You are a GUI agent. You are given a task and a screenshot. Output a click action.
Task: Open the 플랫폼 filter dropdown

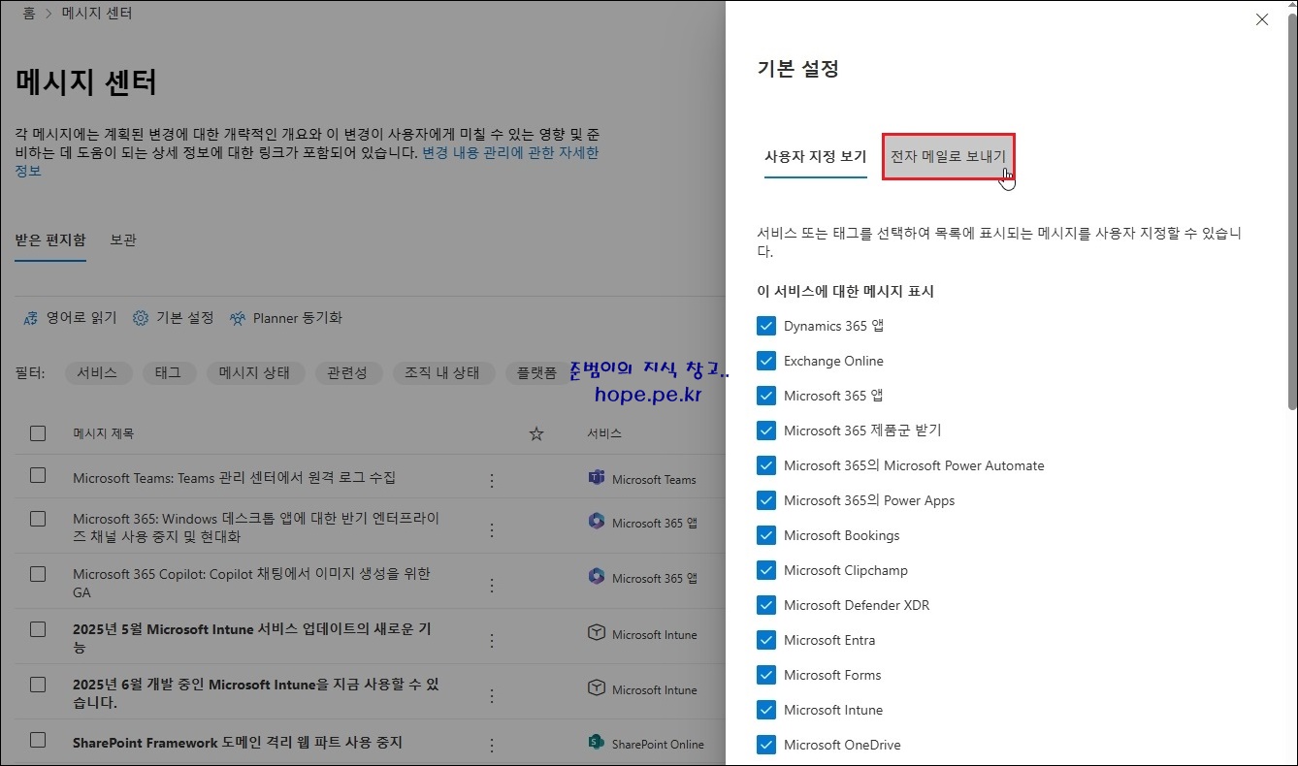[536, 373]
